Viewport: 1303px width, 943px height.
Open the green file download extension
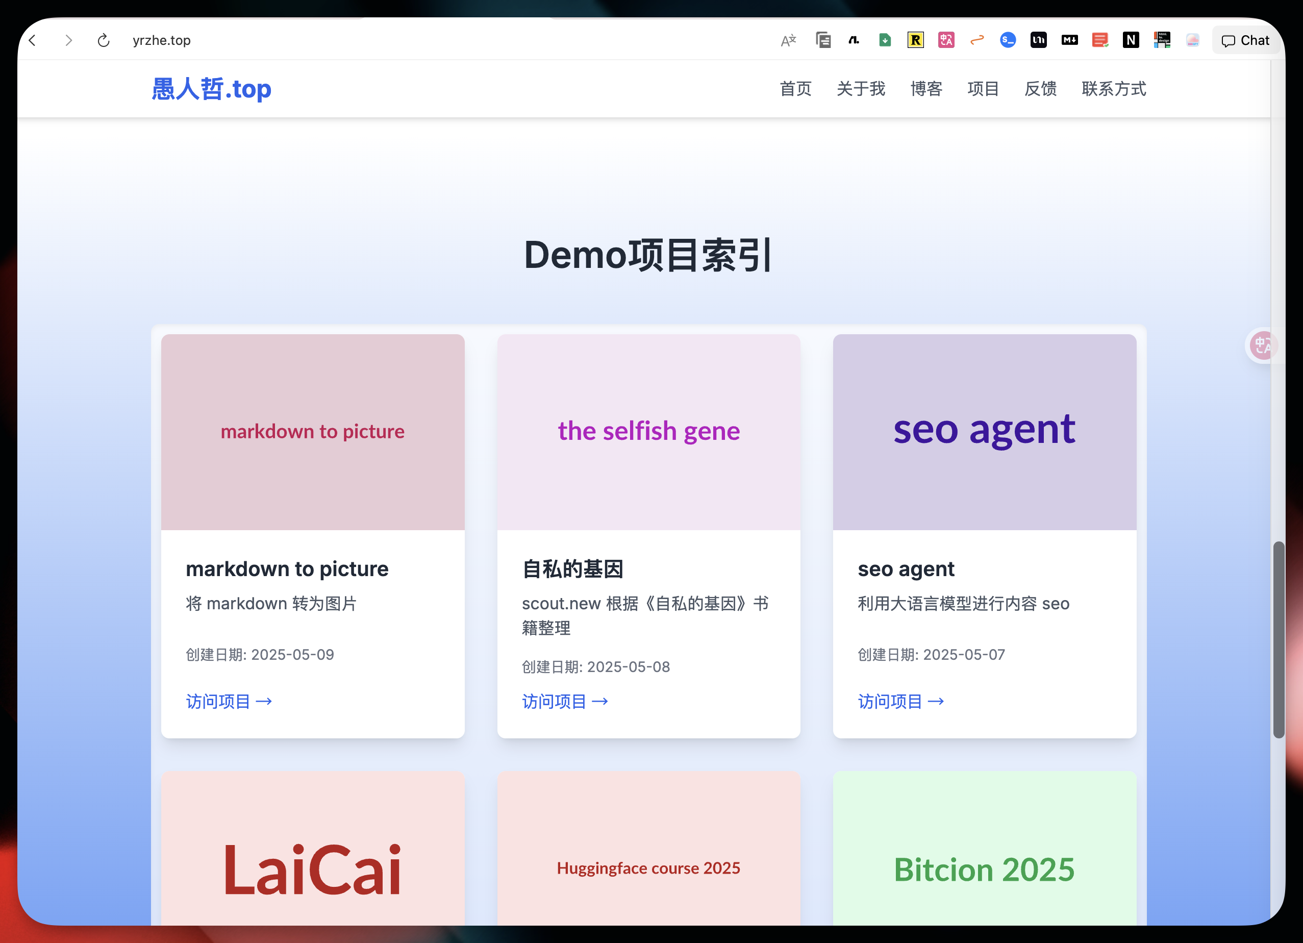885,40
